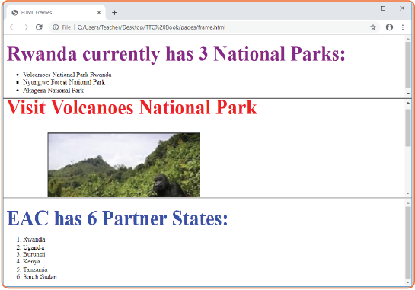Click list item 'Volcanoes National Park Rwanda'
Screen dimensions: 415x290
coord(67,75)
